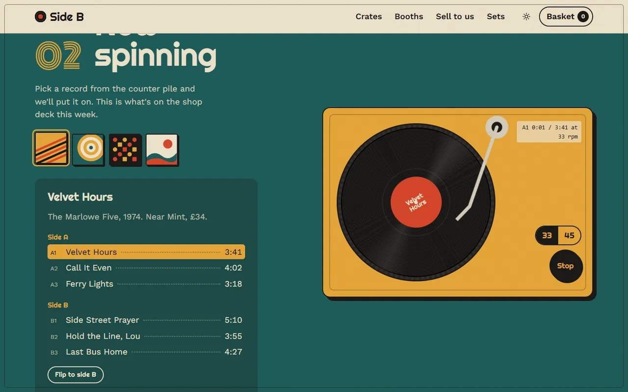
Task: Click the Basket item count badge
Action: point(583,17)
